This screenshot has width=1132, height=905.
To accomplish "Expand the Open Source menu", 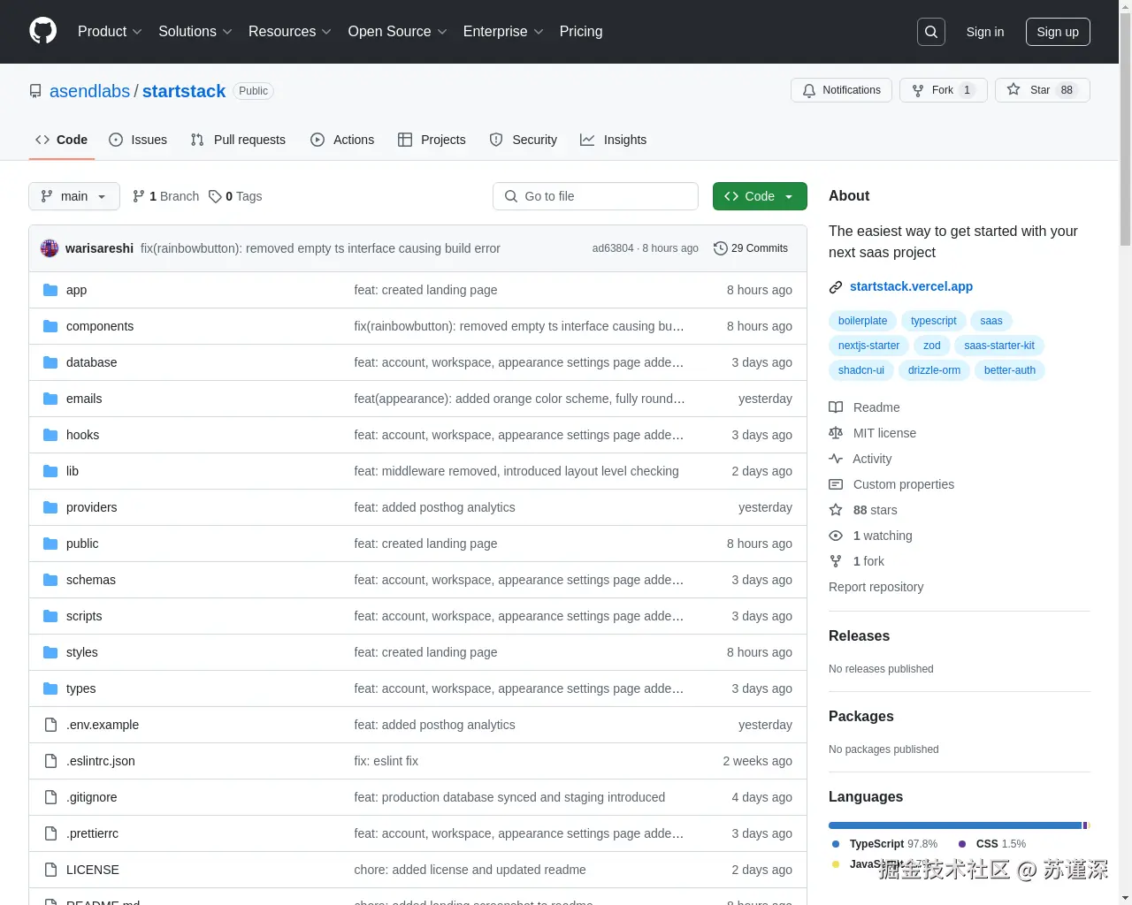I will [398, 31].
